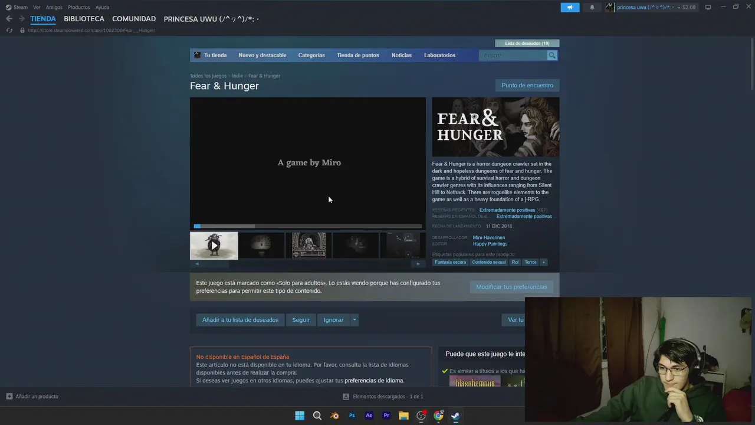The width and height of the screenshot is (755, 425).
Task: Switch to the COMUNIDAD tab
Action: [134, 19]
